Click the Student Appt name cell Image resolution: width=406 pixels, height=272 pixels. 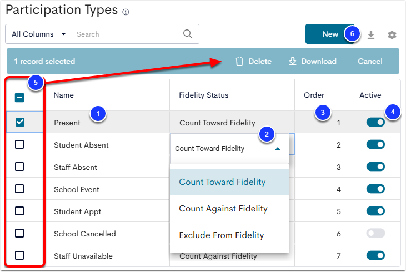(x=107, y=211)
